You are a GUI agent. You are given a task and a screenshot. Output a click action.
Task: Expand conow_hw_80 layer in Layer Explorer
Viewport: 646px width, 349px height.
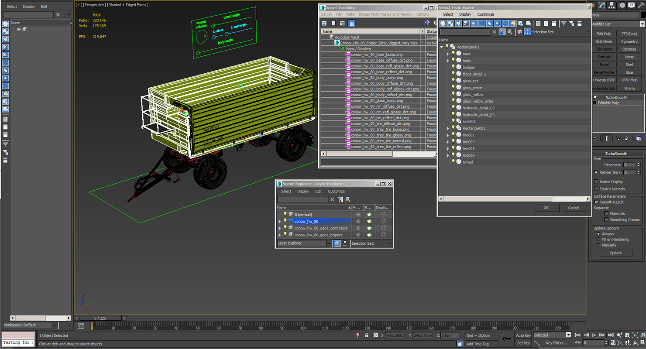pos(280,222)
